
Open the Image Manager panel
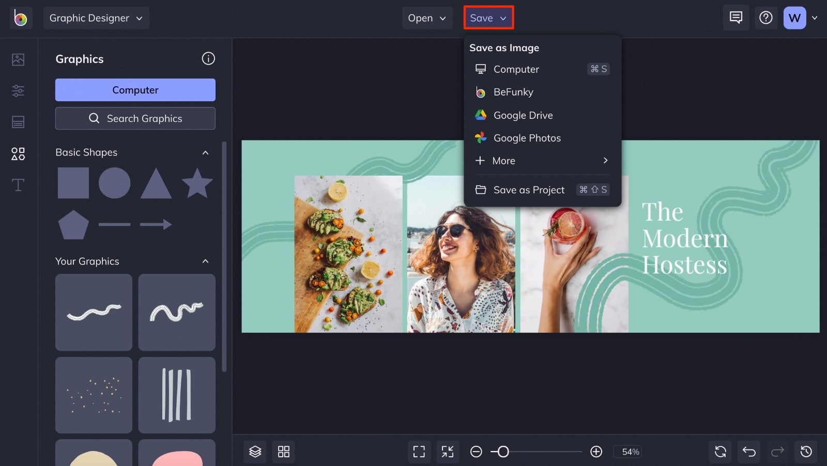[18, 59]
